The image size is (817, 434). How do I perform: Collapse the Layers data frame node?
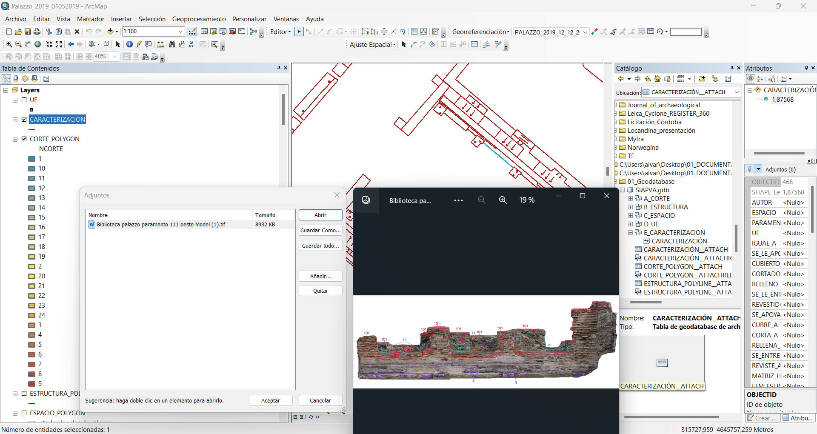click(x=6, y=90)
